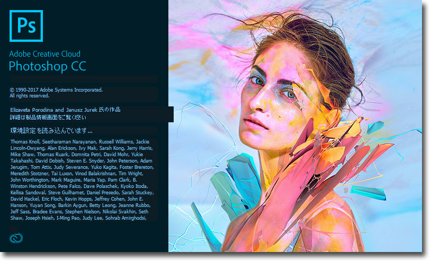The width and height of the screenshot is (431, 261).
Task: Click the 環境設定を読み込んでいます status text
Action: [51, 131]
